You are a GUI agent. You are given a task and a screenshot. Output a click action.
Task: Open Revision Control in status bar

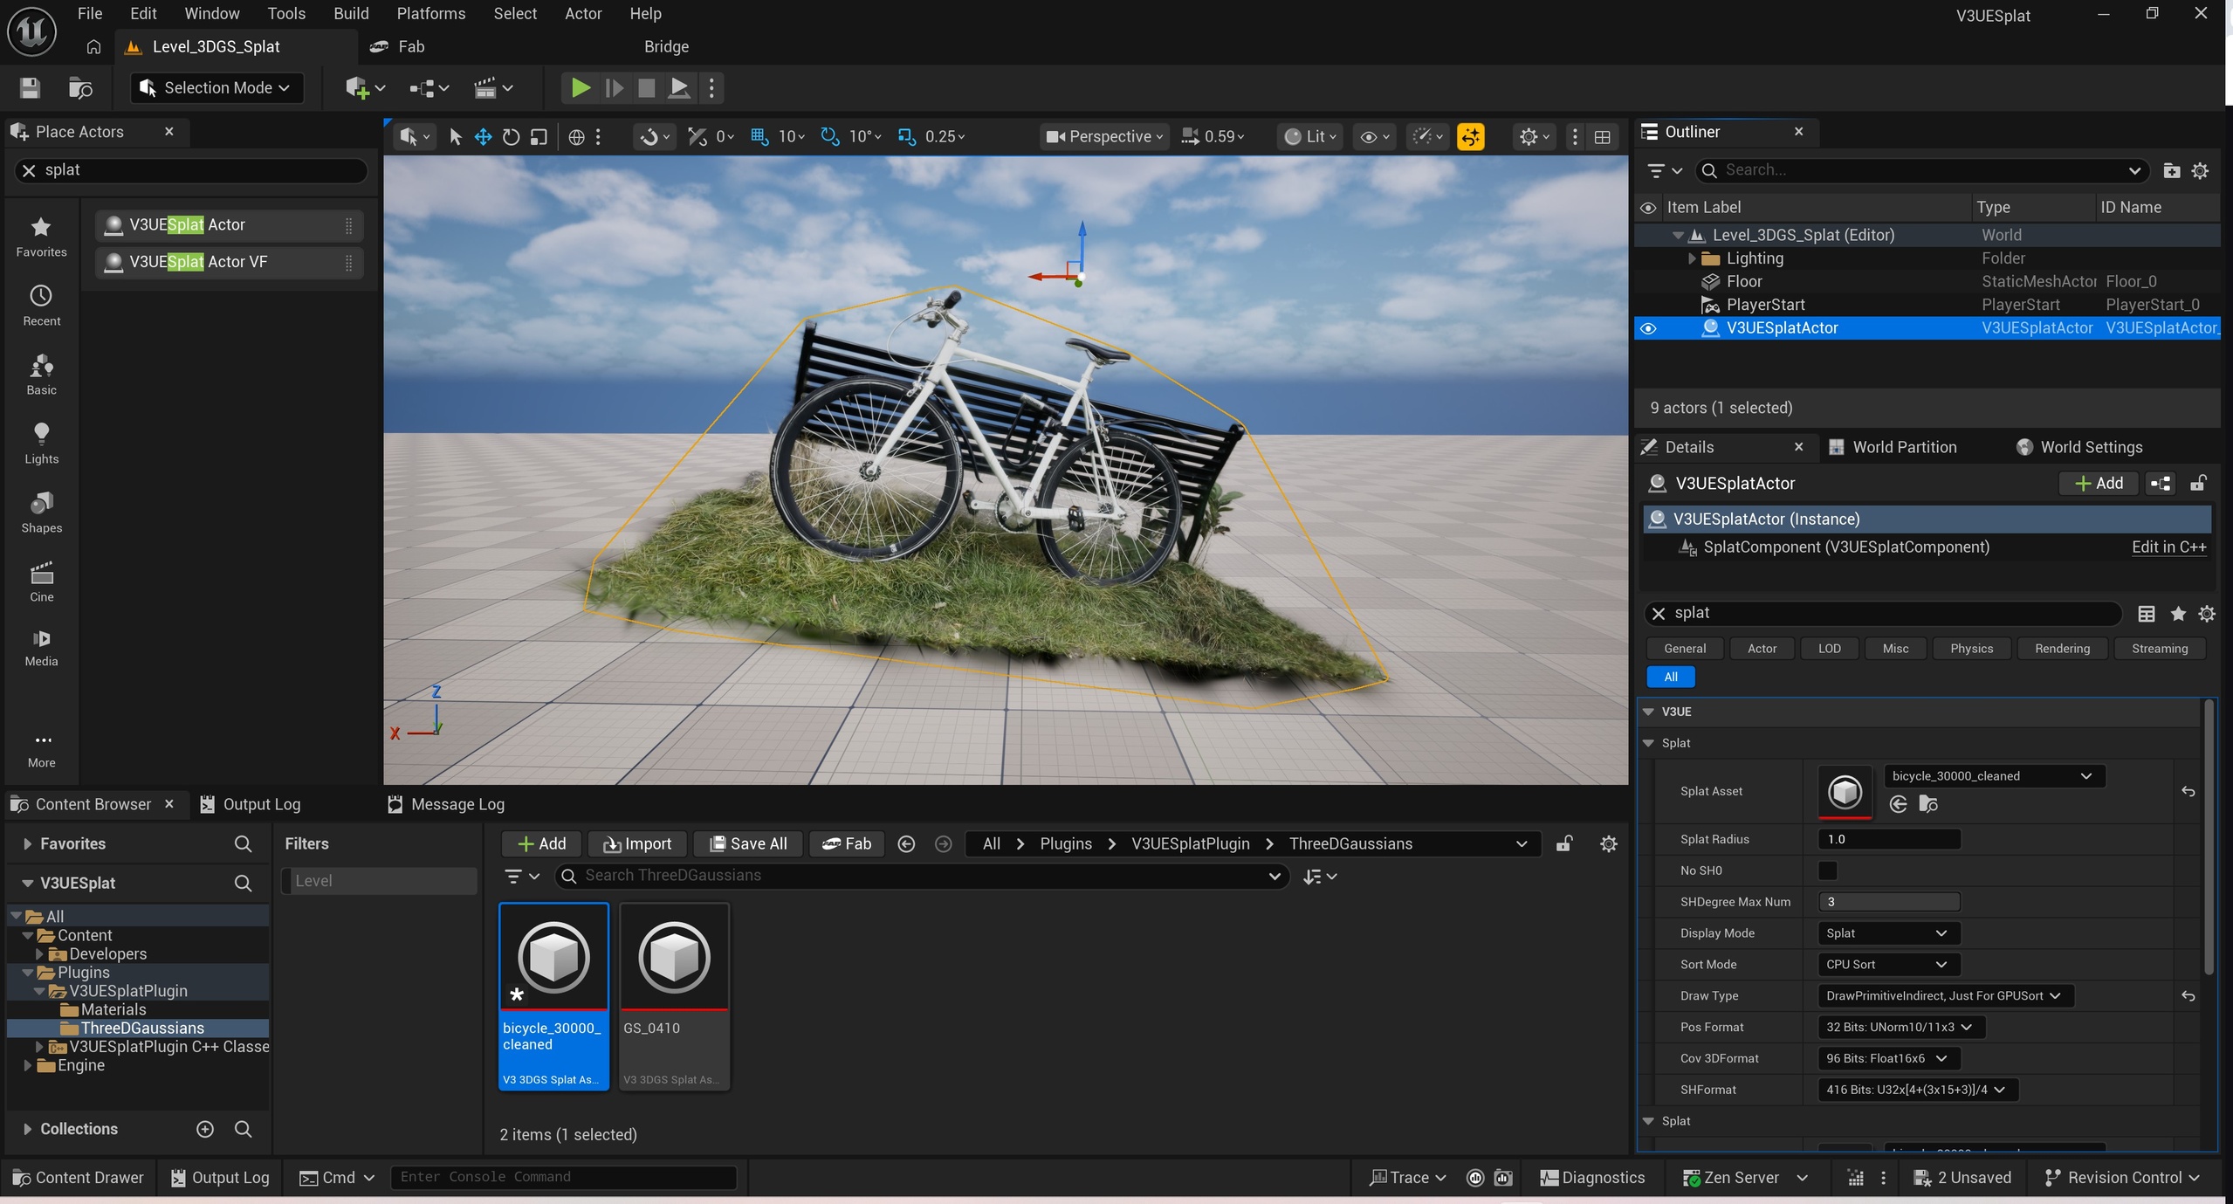point(2122,1177)
